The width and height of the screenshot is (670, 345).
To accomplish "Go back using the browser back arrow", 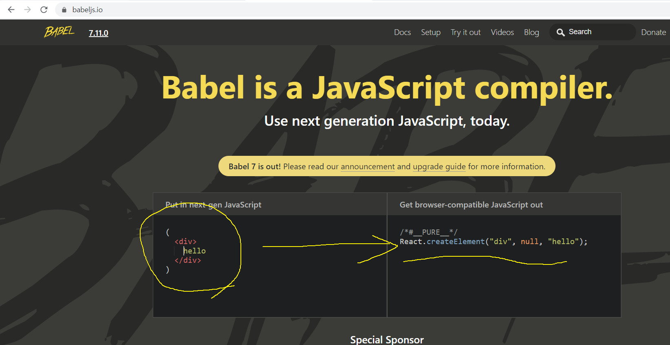I will pos(11,9).
